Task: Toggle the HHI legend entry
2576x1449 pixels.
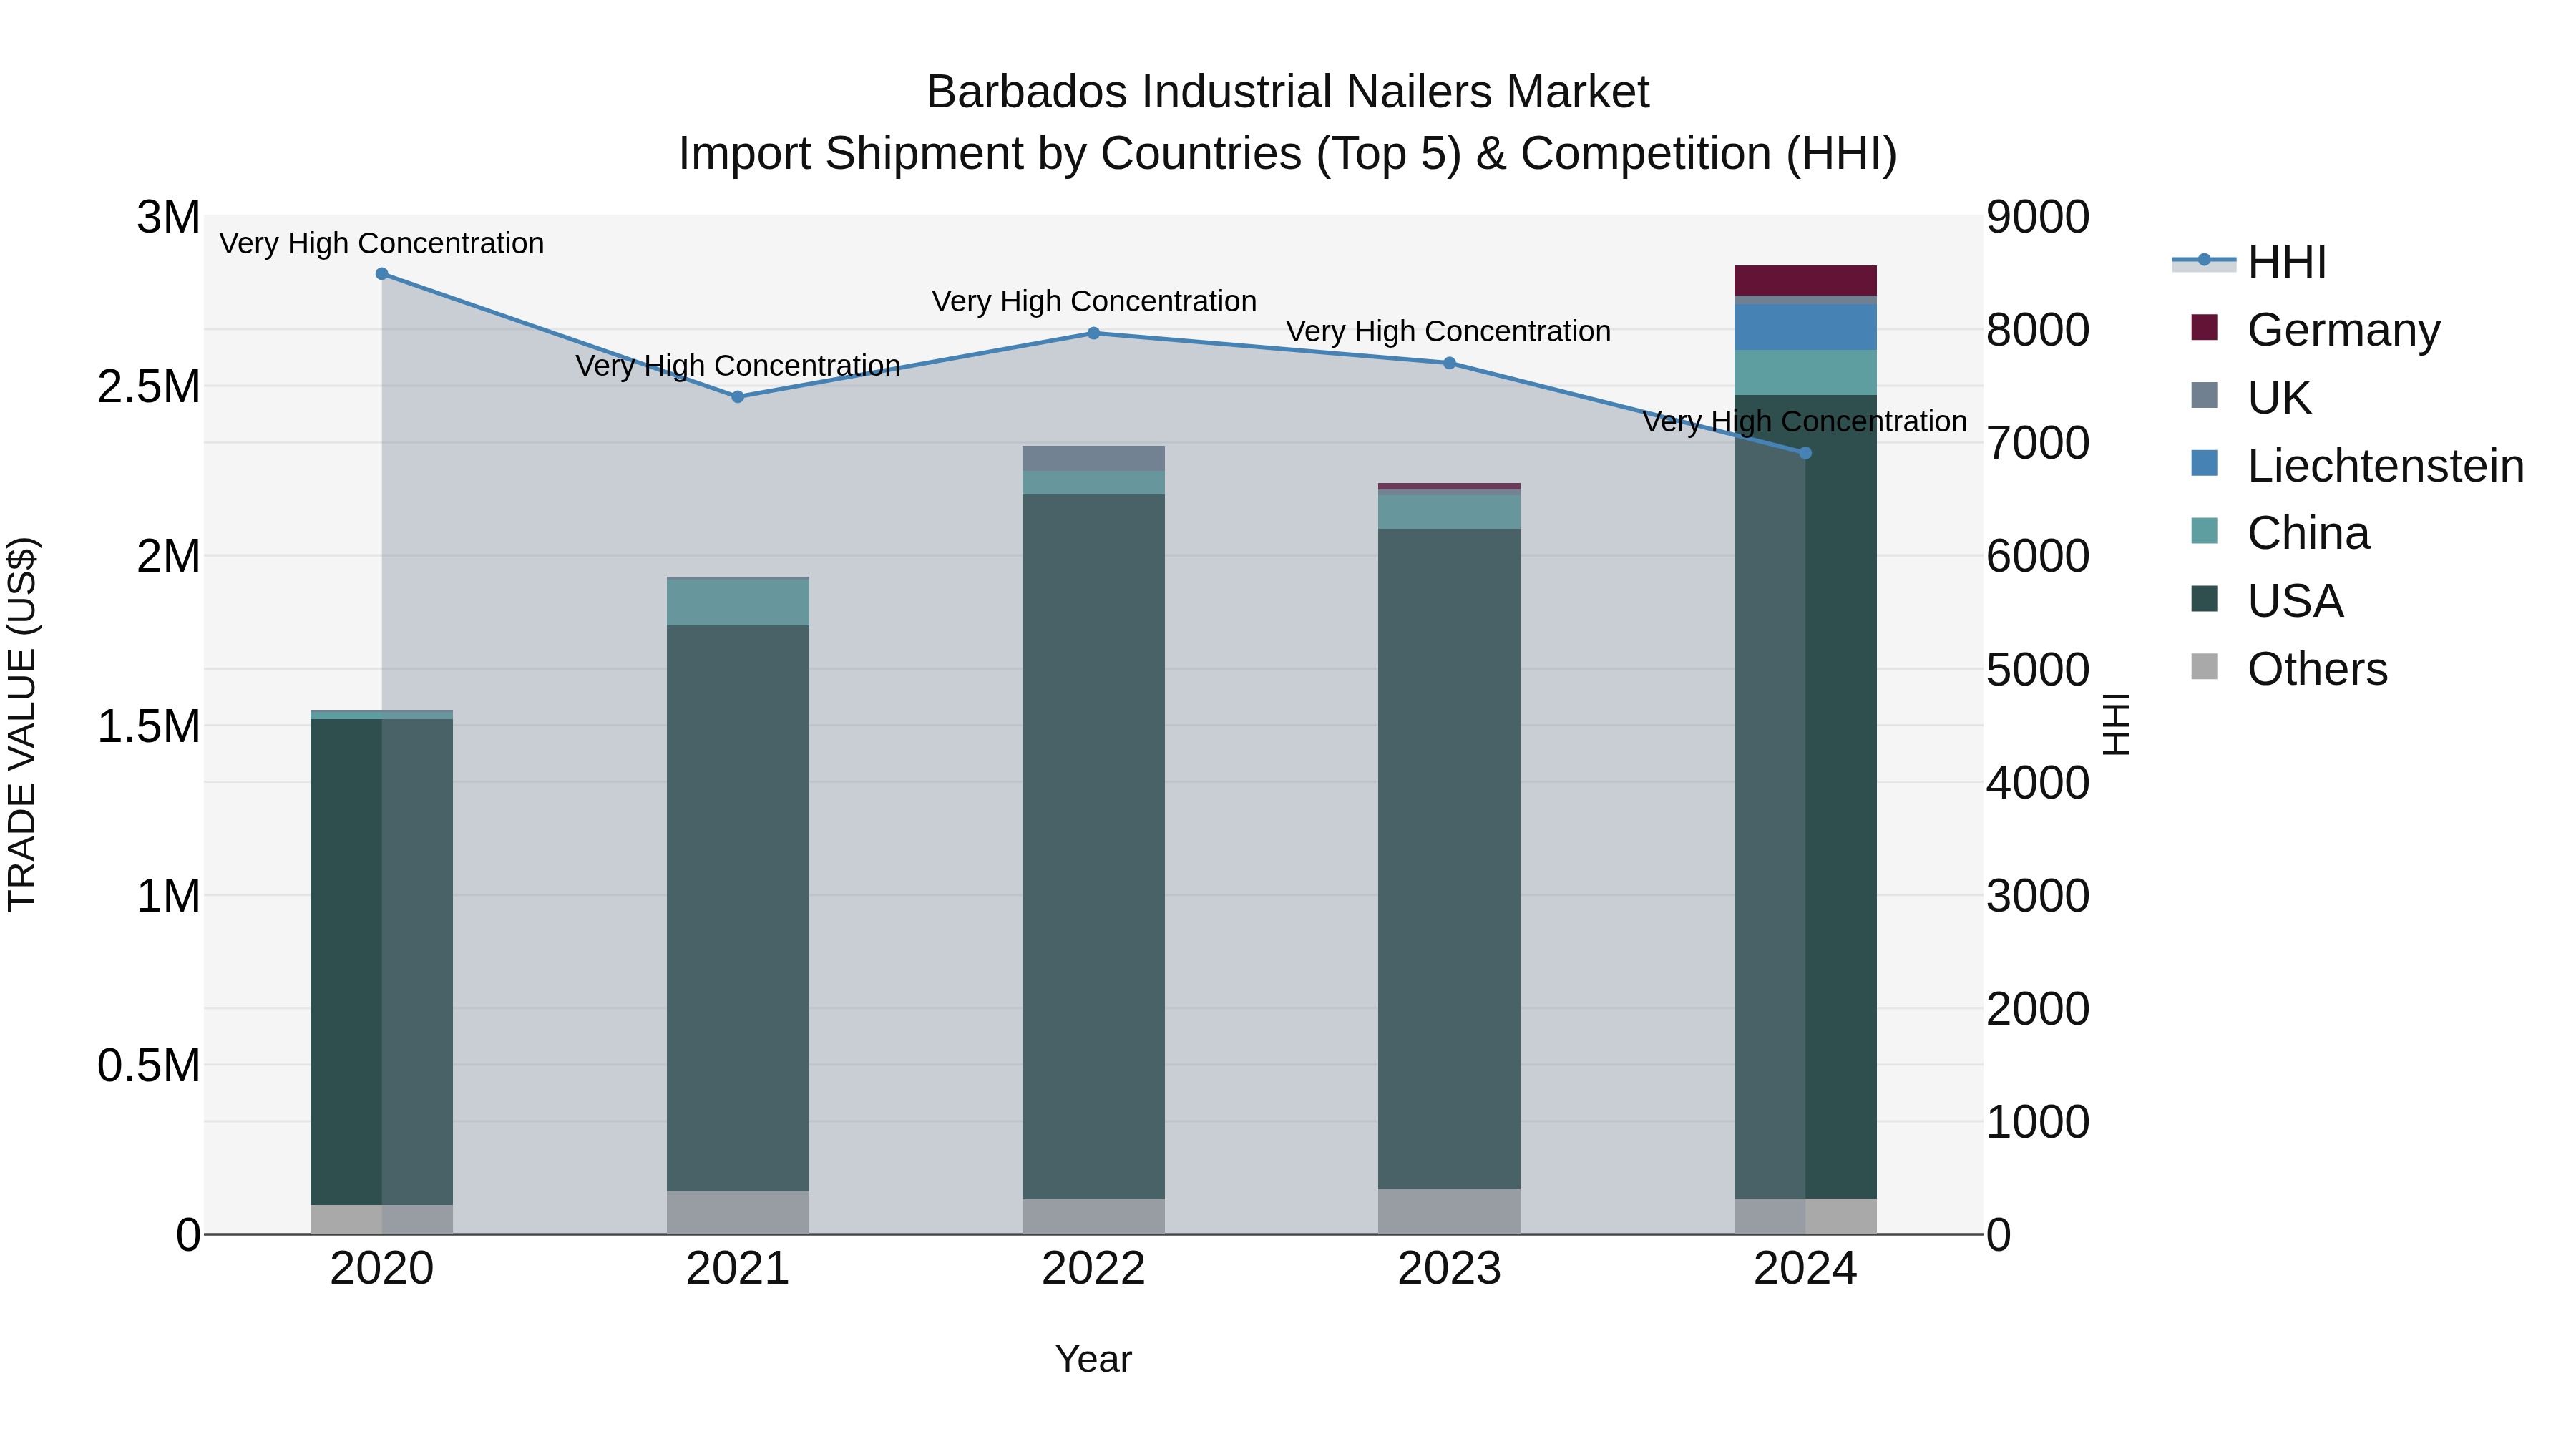Action: [2250, 262]
